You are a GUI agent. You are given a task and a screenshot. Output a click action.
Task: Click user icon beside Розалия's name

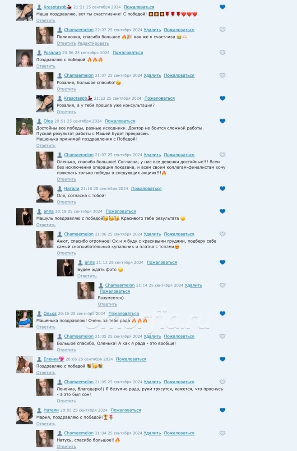pyautogui.click(x=39, y=53)
